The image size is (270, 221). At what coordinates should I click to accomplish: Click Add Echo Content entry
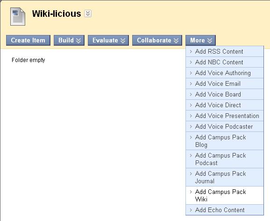pyautogui.click(x=225, y=210)
